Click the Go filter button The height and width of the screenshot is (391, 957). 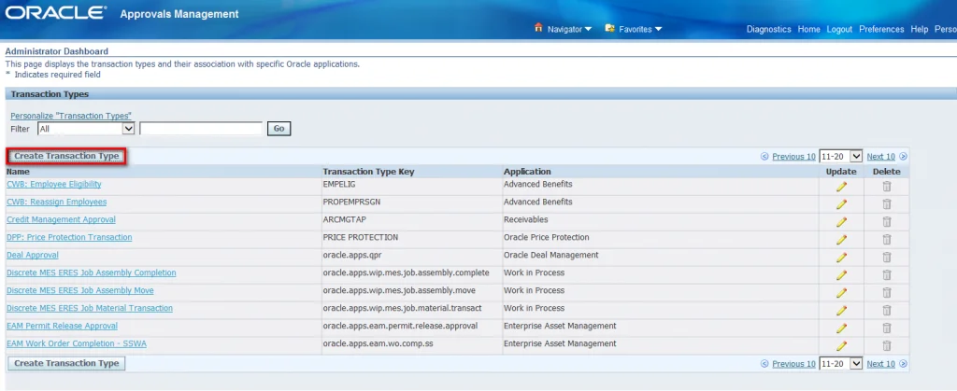279,129
